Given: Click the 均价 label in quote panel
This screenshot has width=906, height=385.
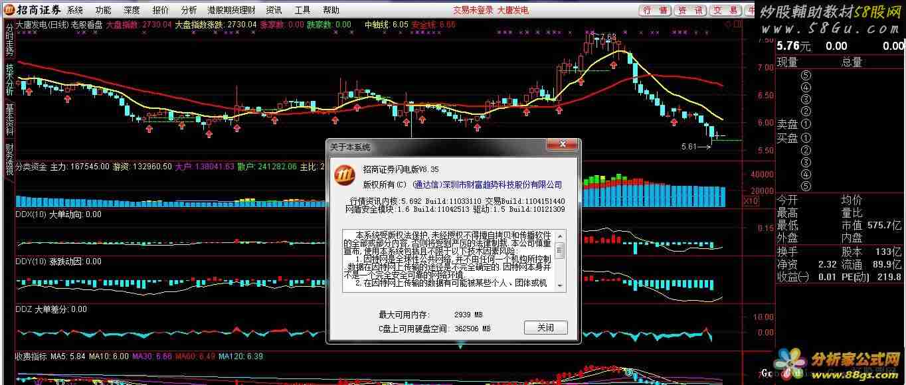Looking at the screenshot, I should coord(852,200).
